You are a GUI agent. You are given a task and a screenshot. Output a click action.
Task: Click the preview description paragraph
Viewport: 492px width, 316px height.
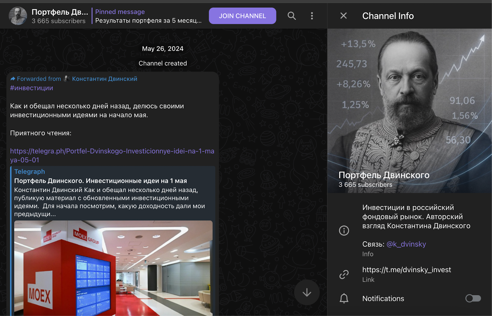coord(109,202)
